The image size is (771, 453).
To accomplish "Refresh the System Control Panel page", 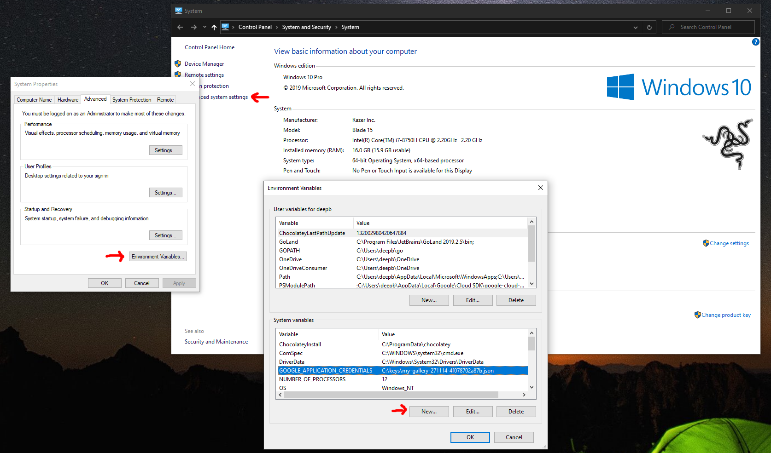I will [649, 27].
